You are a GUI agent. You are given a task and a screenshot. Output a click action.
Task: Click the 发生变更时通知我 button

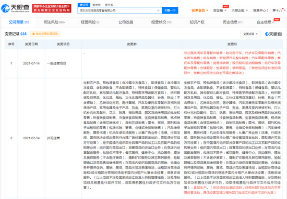(x=45, y=34)
